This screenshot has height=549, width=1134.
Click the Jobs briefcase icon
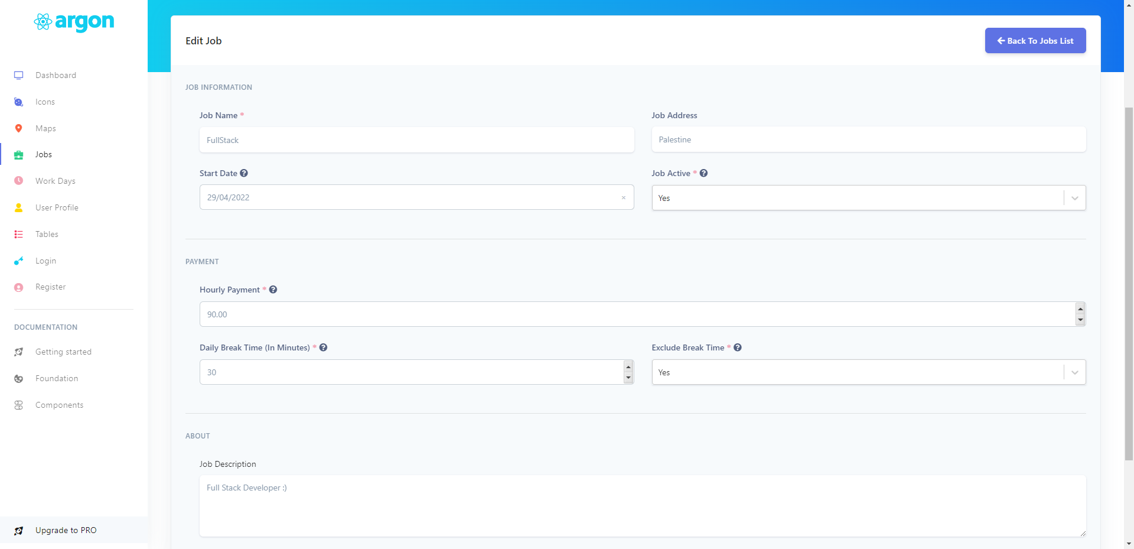tap(19, 155)
